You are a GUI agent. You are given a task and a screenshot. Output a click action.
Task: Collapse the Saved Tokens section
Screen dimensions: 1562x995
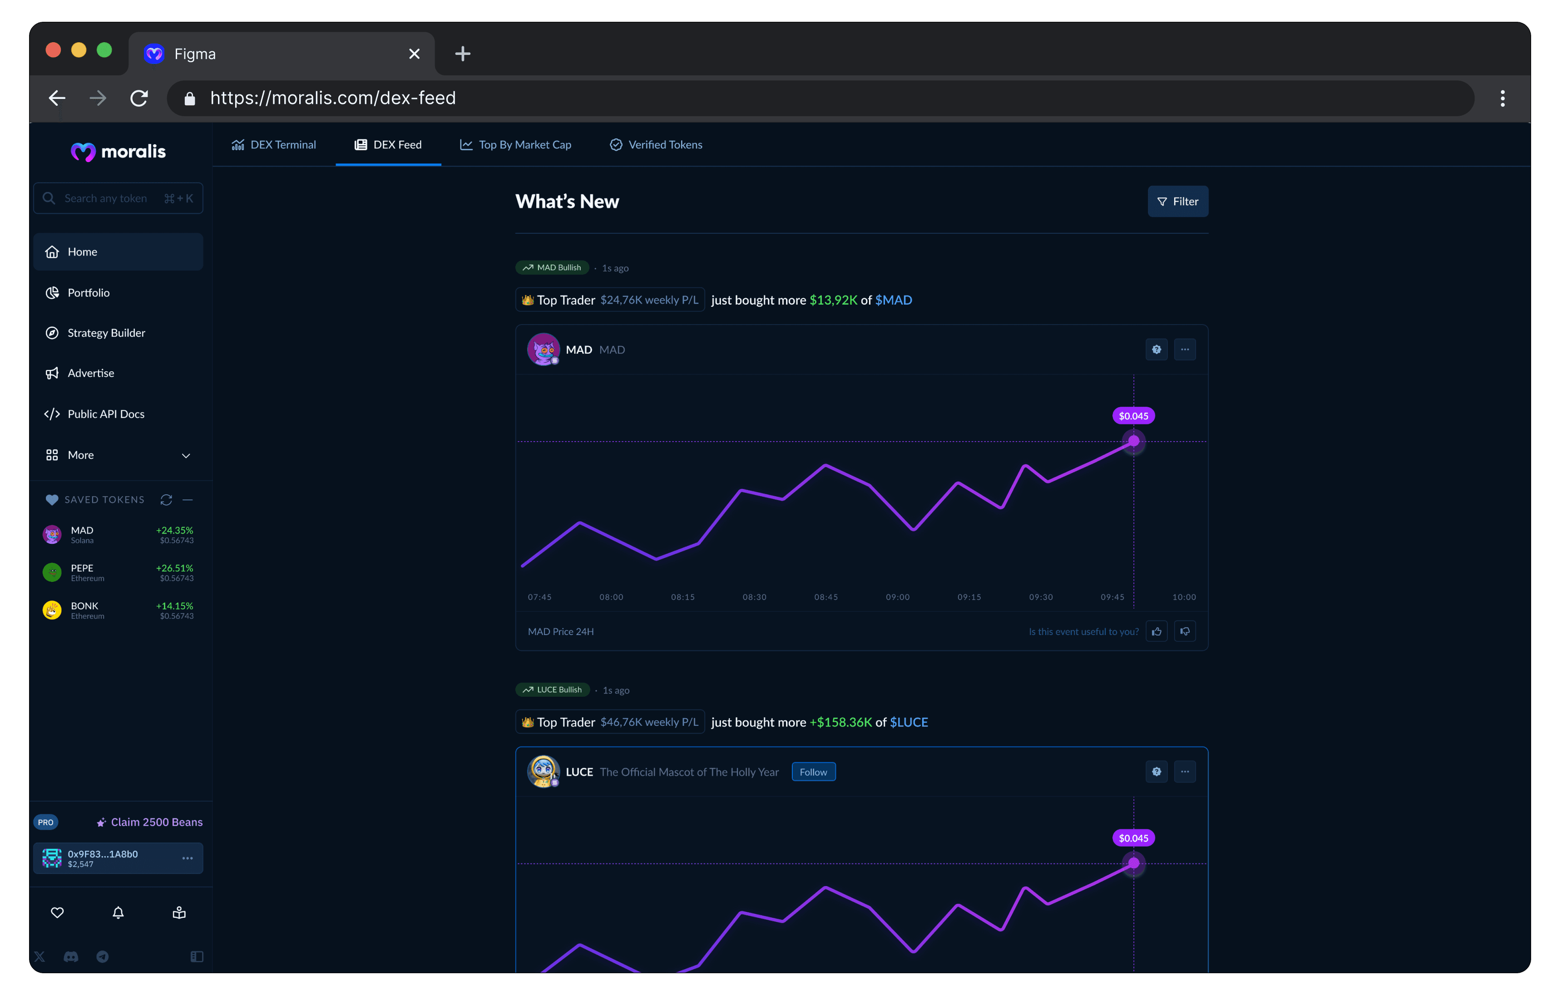tap(188, 499)
